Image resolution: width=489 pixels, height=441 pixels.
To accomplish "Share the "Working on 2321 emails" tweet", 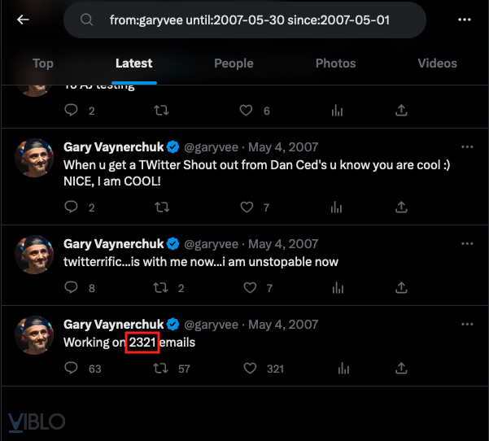I will coord(401,369).
